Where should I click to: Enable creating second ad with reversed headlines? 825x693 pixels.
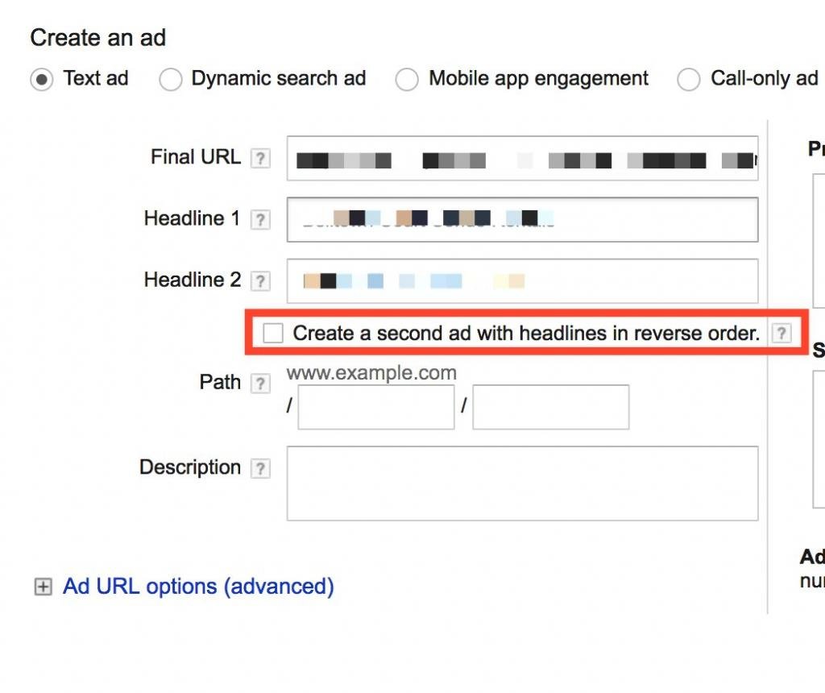pos(273,333)
